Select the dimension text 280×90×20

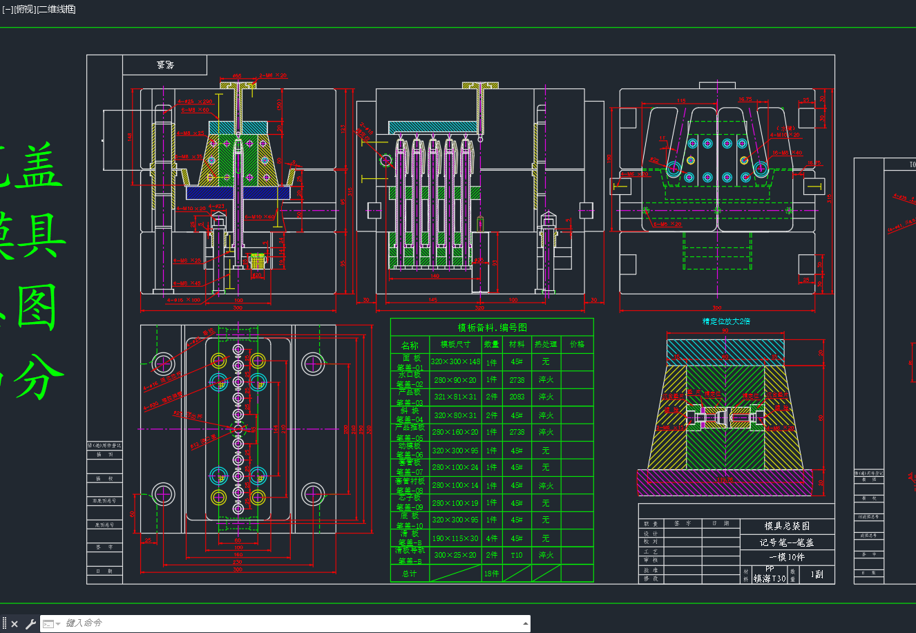point(455,380)
